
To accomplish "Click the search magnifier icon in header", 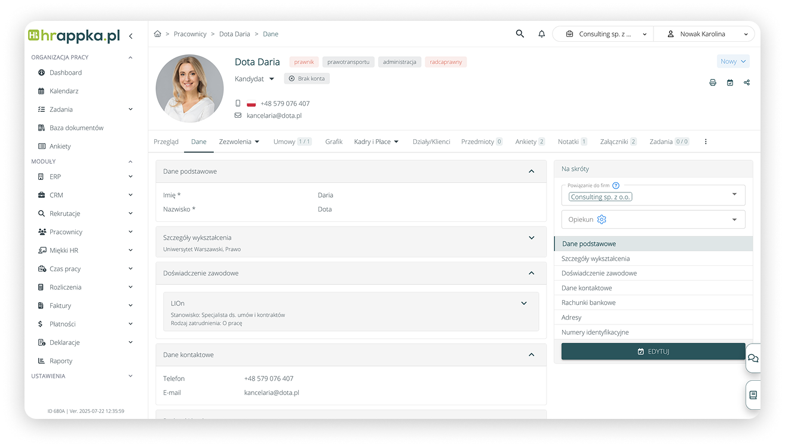I will (520, 34).
